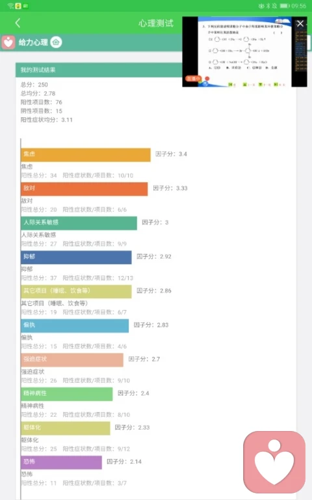The height and width of the screenshot is (500, 312).
Task: Select the 敌对 factor bar
Action: click(x=84, y=189)
